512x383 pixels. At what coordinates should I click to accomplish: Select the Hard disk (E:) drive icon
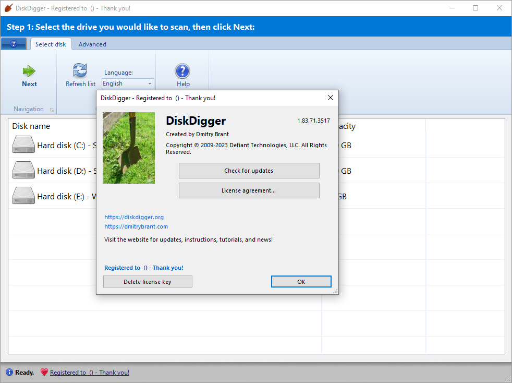[x=23, y=196]
